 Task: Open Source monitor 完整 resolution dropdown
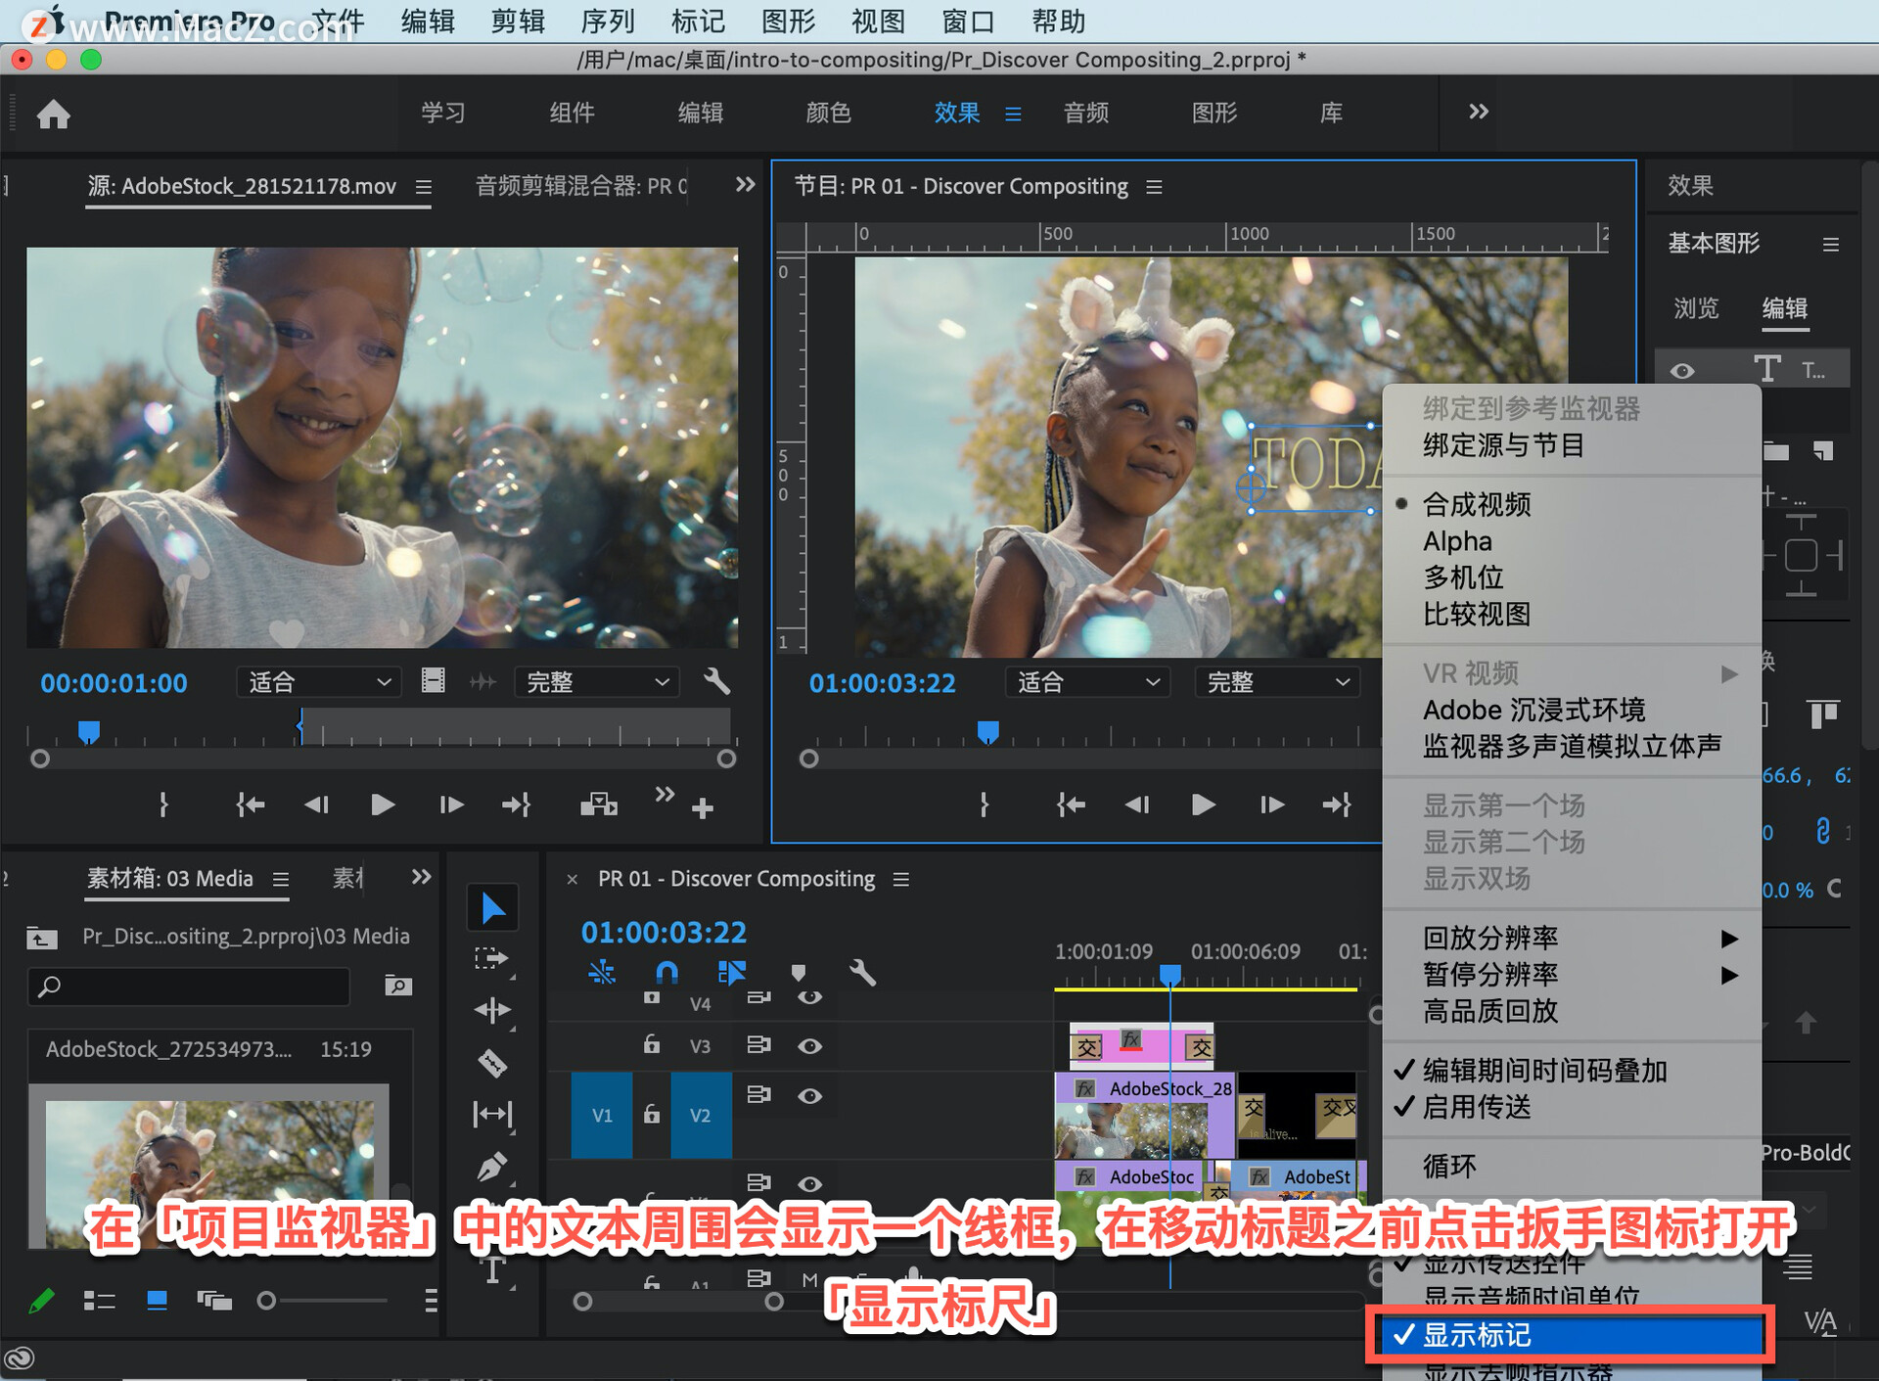point(597,681)
